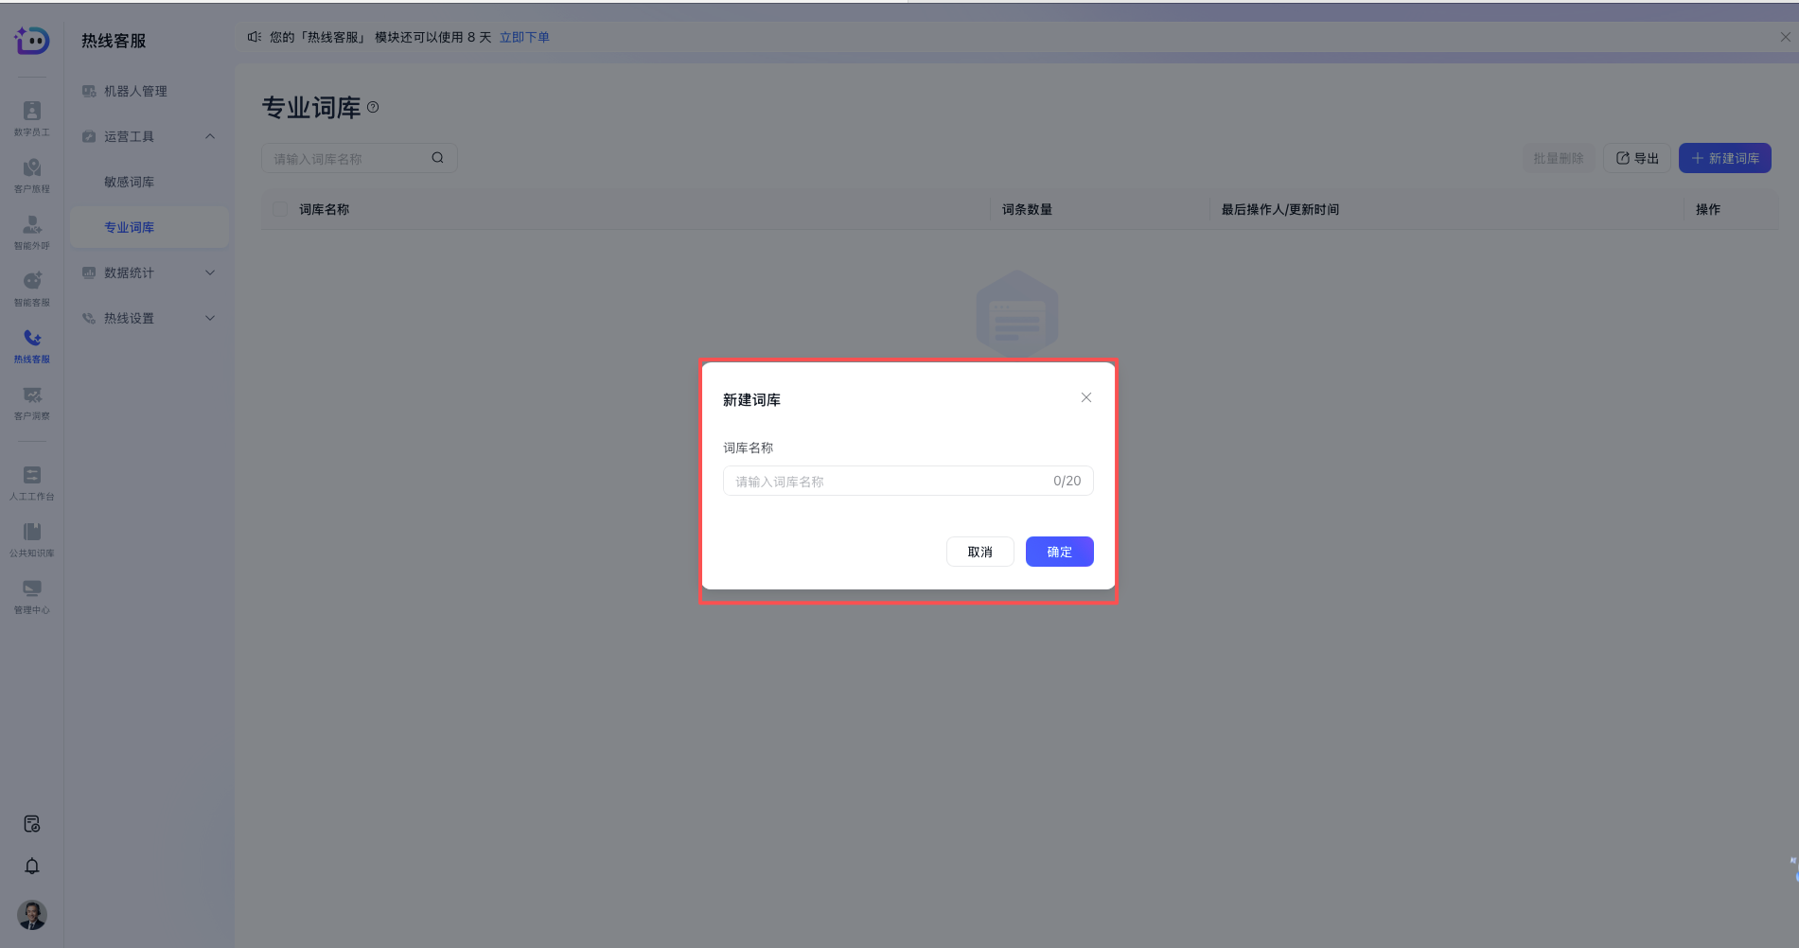Expand the 数据统计 menu section
1799x948 pixels.
(210, 272)
